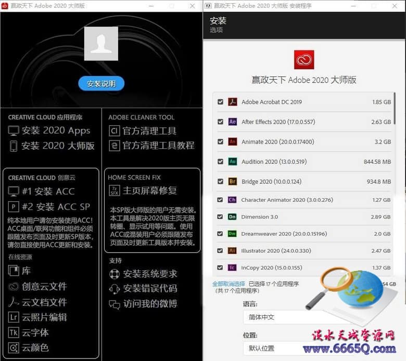
Task: Uncheck InCopy 2020 checkbox
Action: point(220,267)
